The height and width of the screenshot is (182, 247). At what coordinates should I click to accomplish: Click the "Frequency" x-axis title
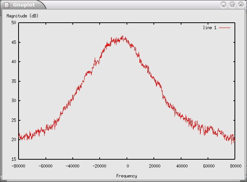coord(127,176)
